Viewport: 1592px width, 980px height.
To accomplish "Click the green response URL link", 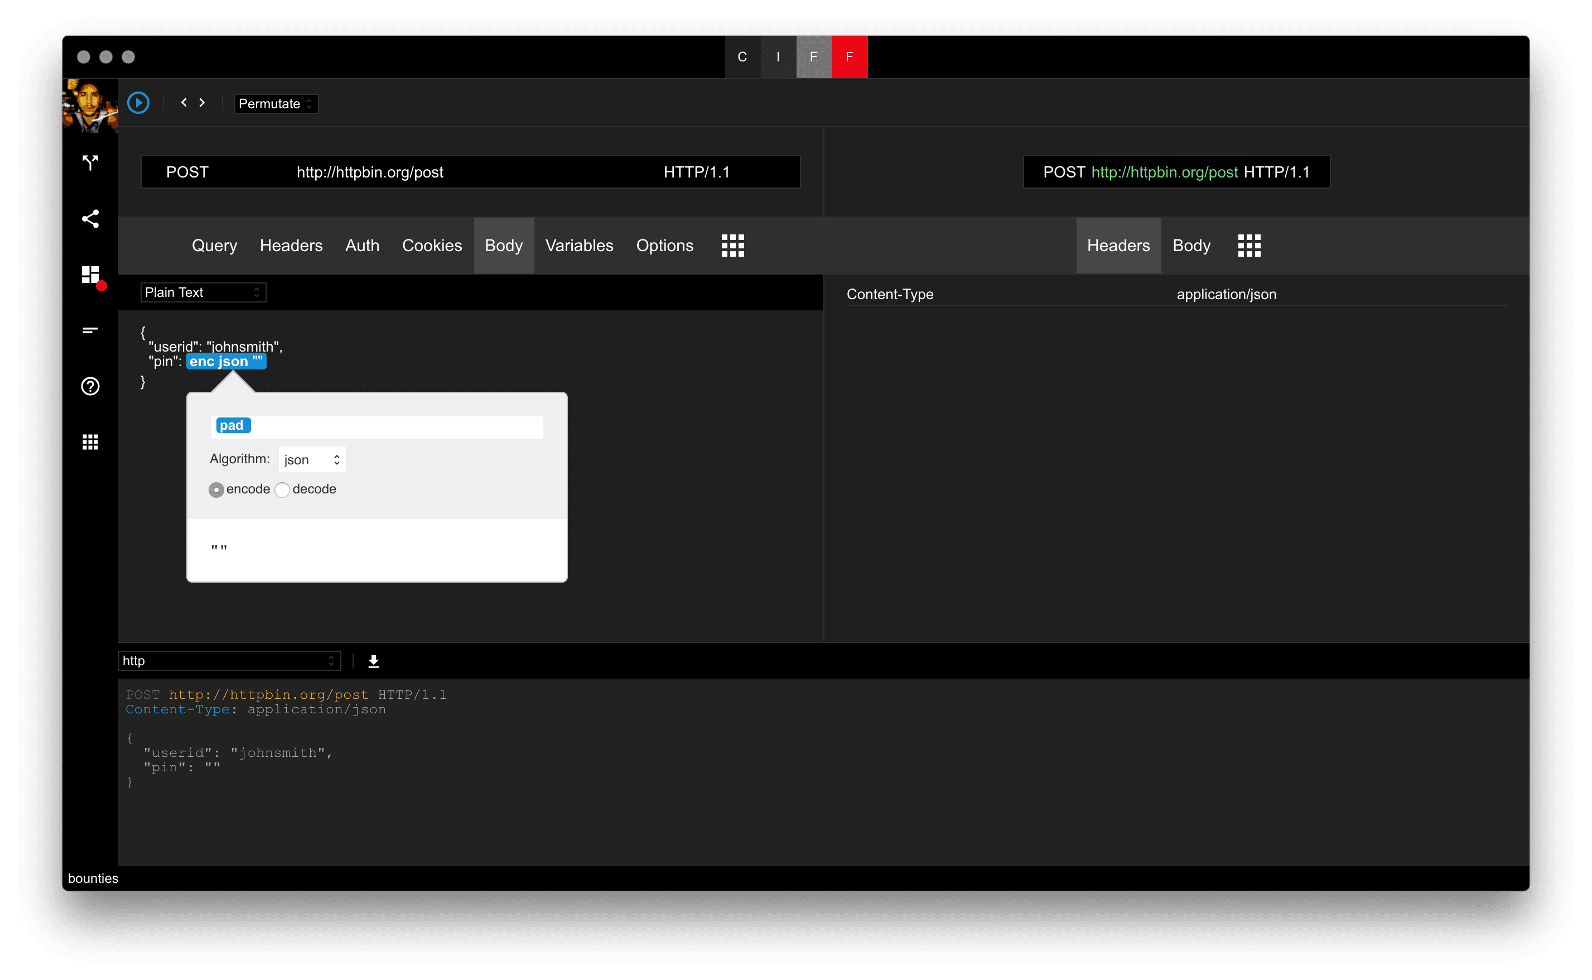I will click(x=1164, y=172).
